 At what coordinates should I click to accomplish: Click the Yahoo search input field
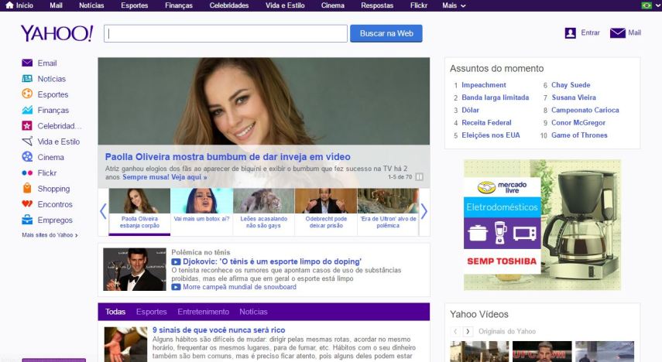point(225,34)
